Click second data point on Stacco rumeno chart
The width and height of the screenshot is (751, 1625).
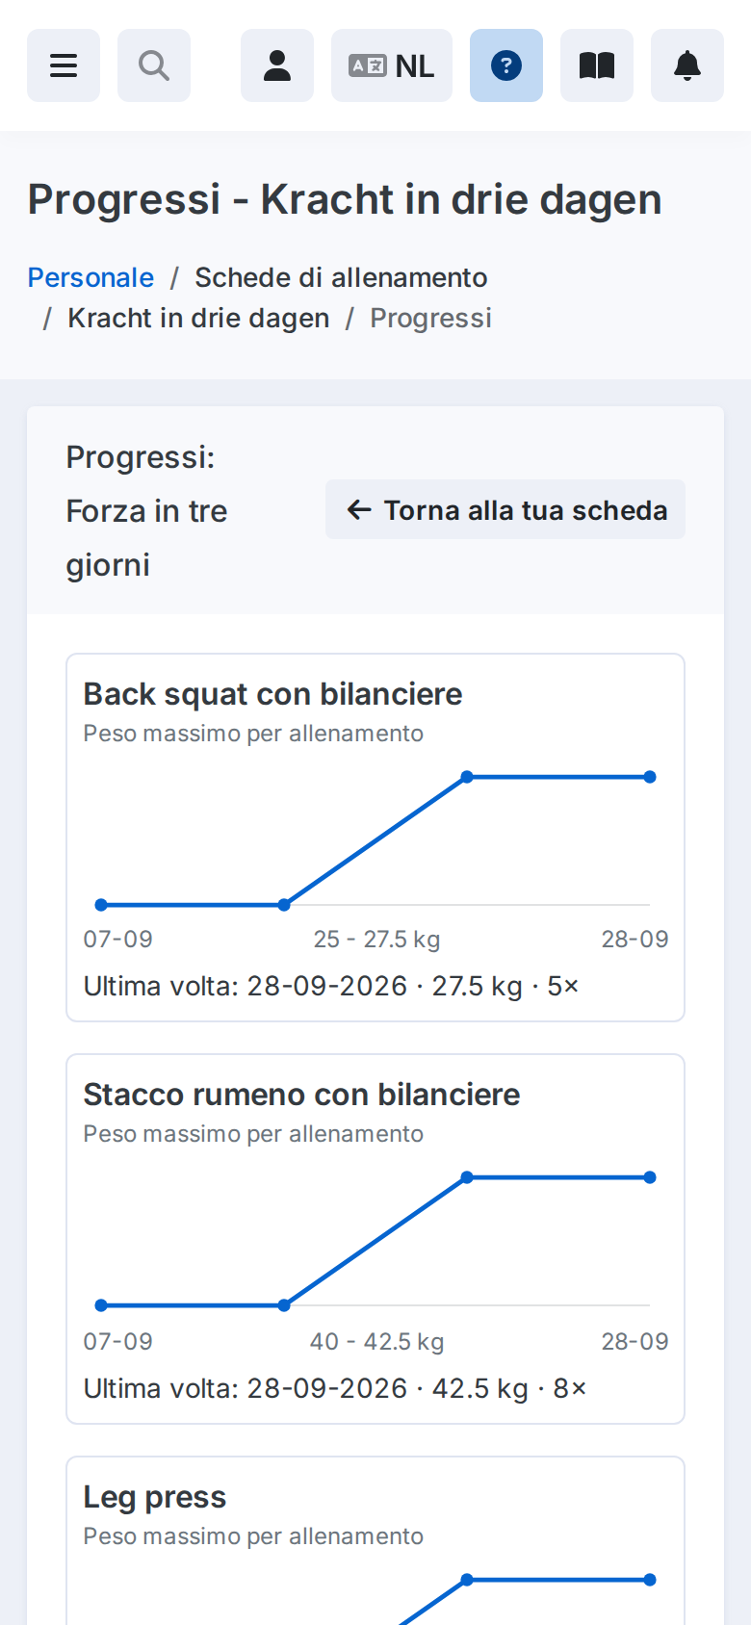point(284,1305)
